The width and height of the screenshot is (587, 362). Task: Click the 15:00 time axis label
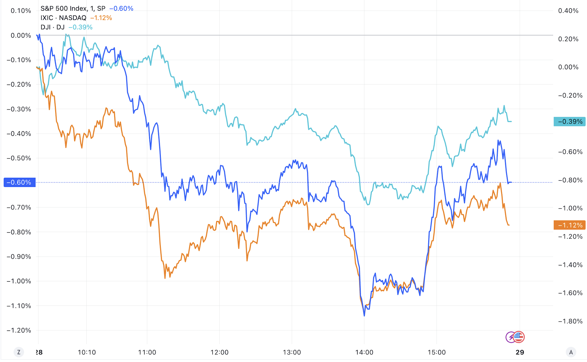pos(436,352)
